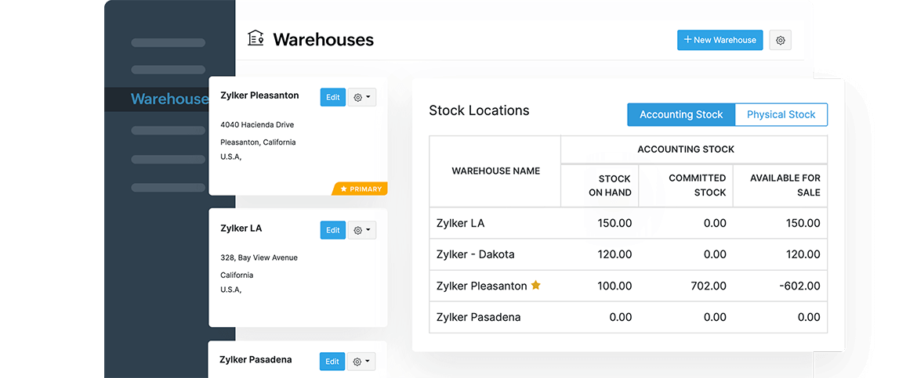Edit the Zylker Pasadena warehouse
Viewport: 917px width, 378px height.
click(332, 362)
